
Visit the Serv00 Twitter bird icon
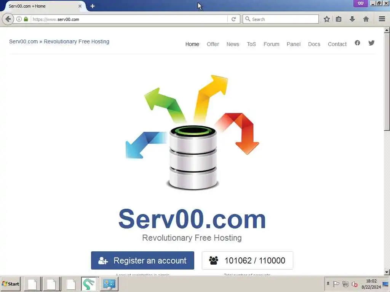[x=371, y=43]
